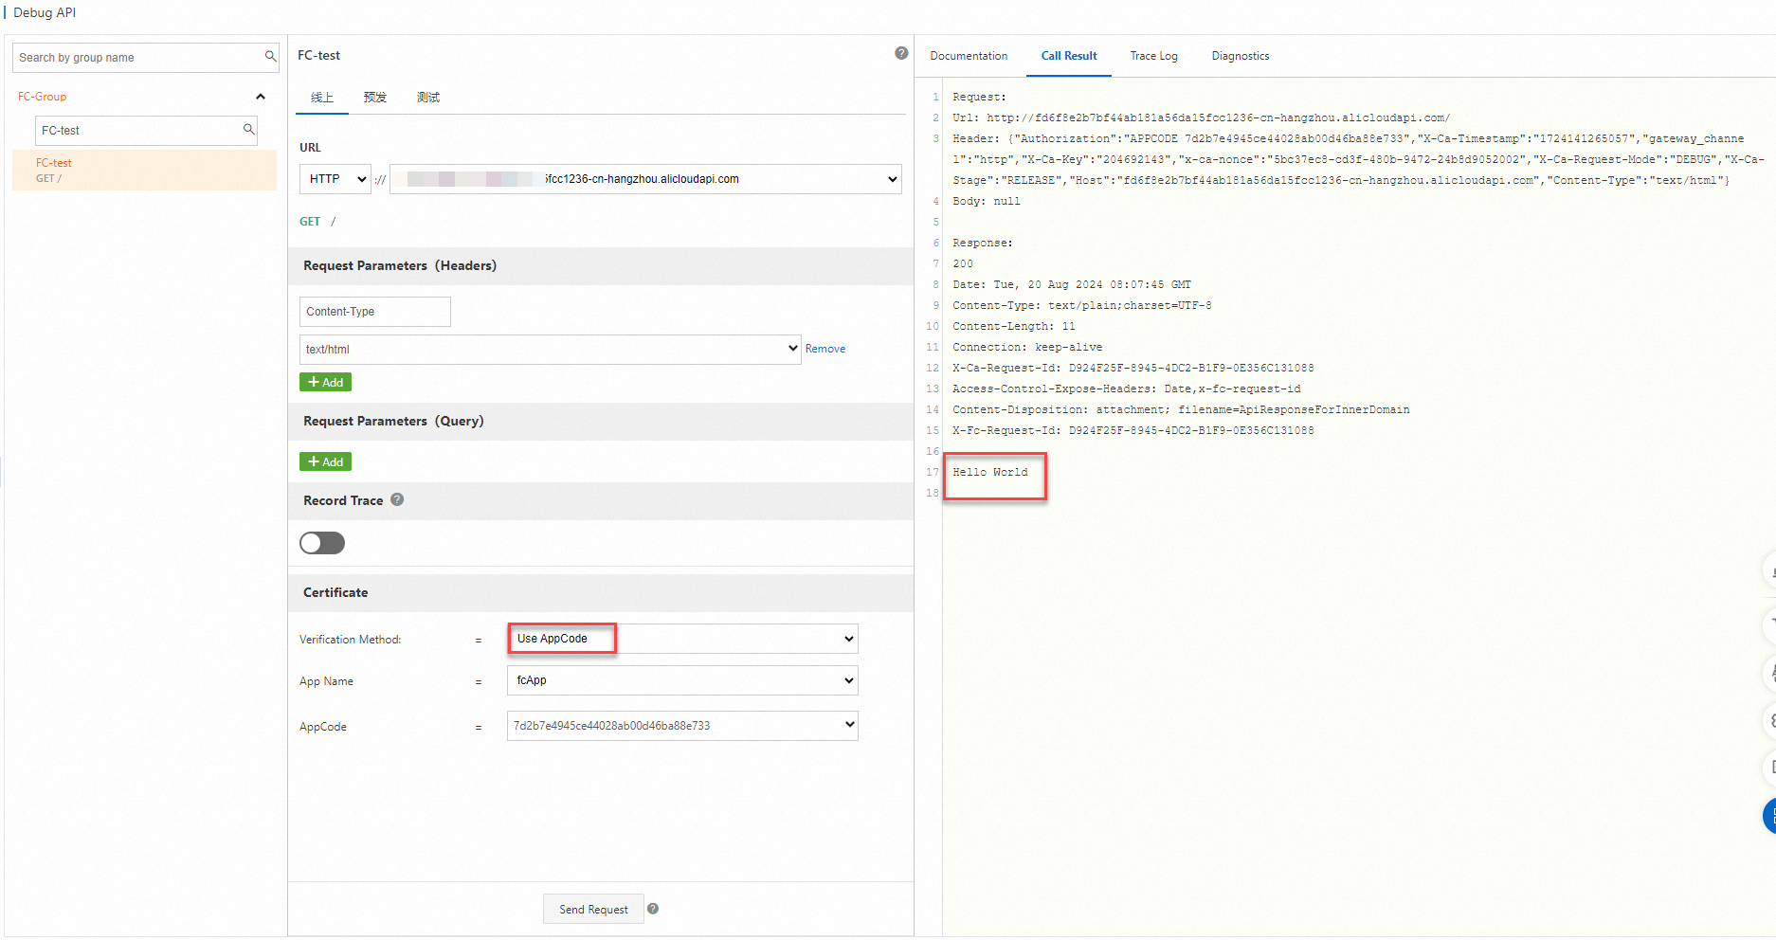Open the Trace Log tab
The image size is (1776, 940).
(1153, 56)
